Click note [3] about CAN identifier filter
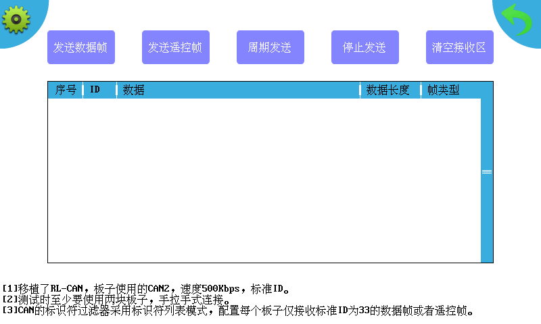 point(238,311)
